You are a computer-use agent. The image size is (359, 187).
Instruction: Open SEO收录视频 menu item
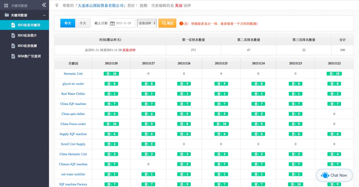pos(24,46)
